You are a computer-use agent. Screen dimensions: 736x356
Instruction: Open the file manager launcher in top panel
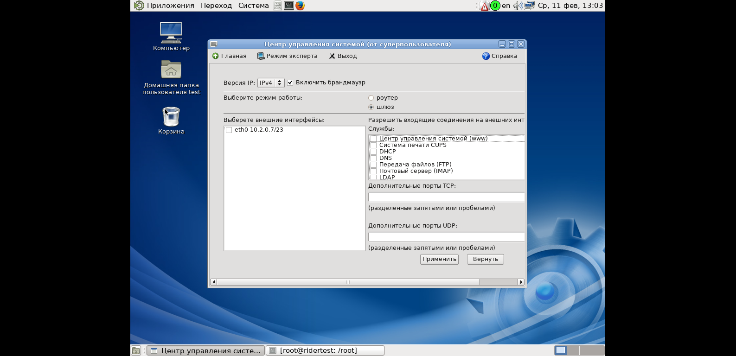tap(277, 6)
